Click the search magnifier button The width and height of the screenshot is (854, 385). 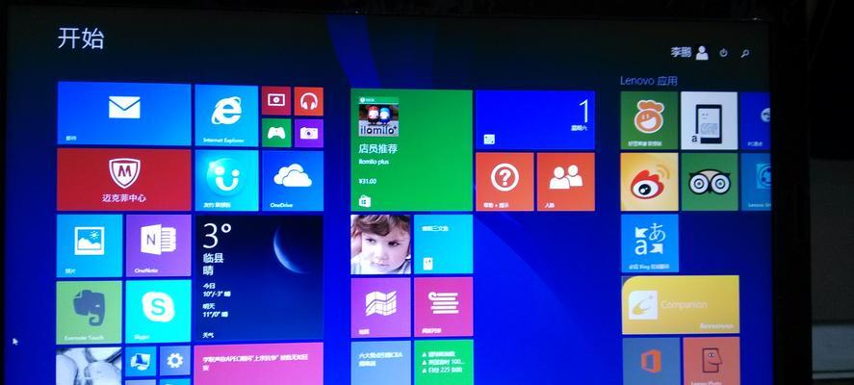(745, 53)
